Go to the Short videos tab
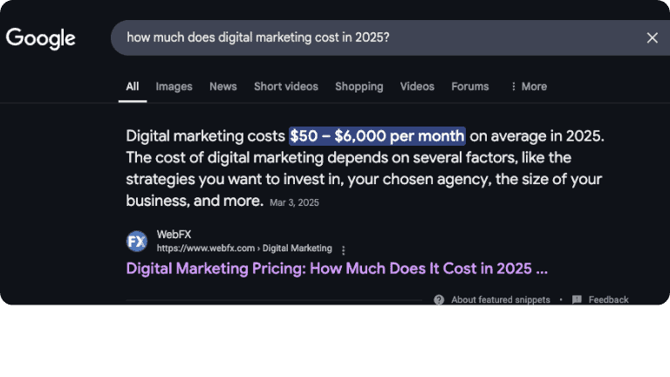This screenshot has width=670, height=377. click(286, 86)
